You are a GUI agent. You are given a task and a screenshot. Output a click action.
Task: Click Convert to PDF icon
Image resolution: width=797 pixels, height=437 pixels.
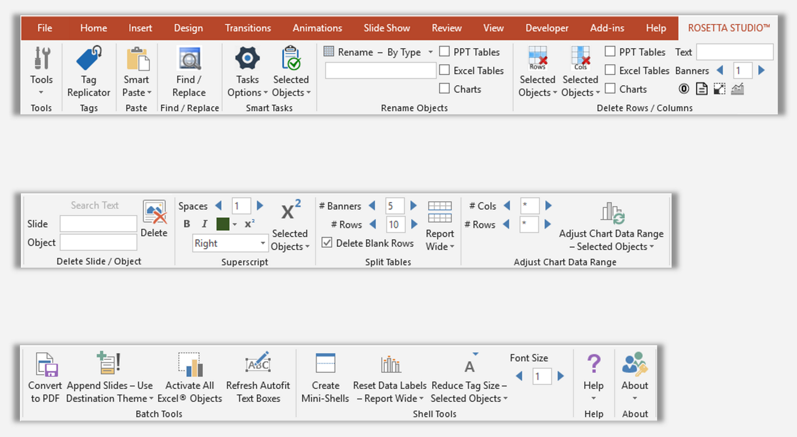pos(46,365)
